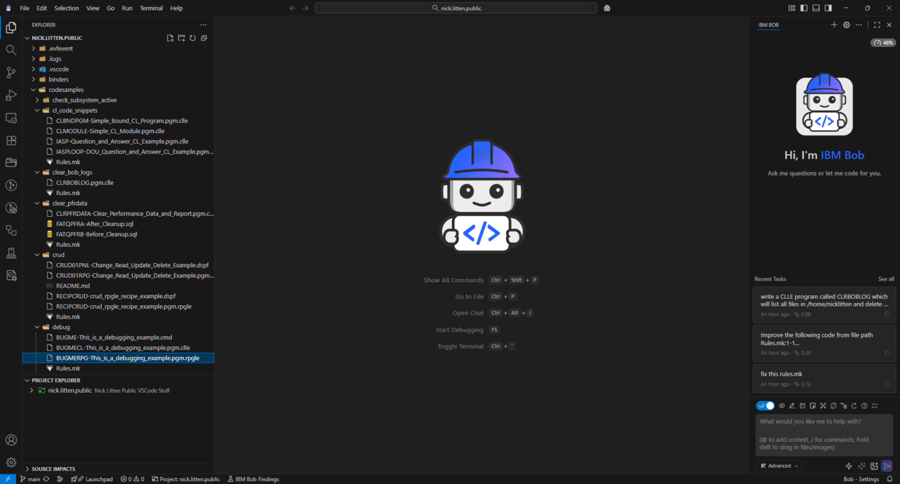Toggle the bottom panel visibility

[816, 8]
